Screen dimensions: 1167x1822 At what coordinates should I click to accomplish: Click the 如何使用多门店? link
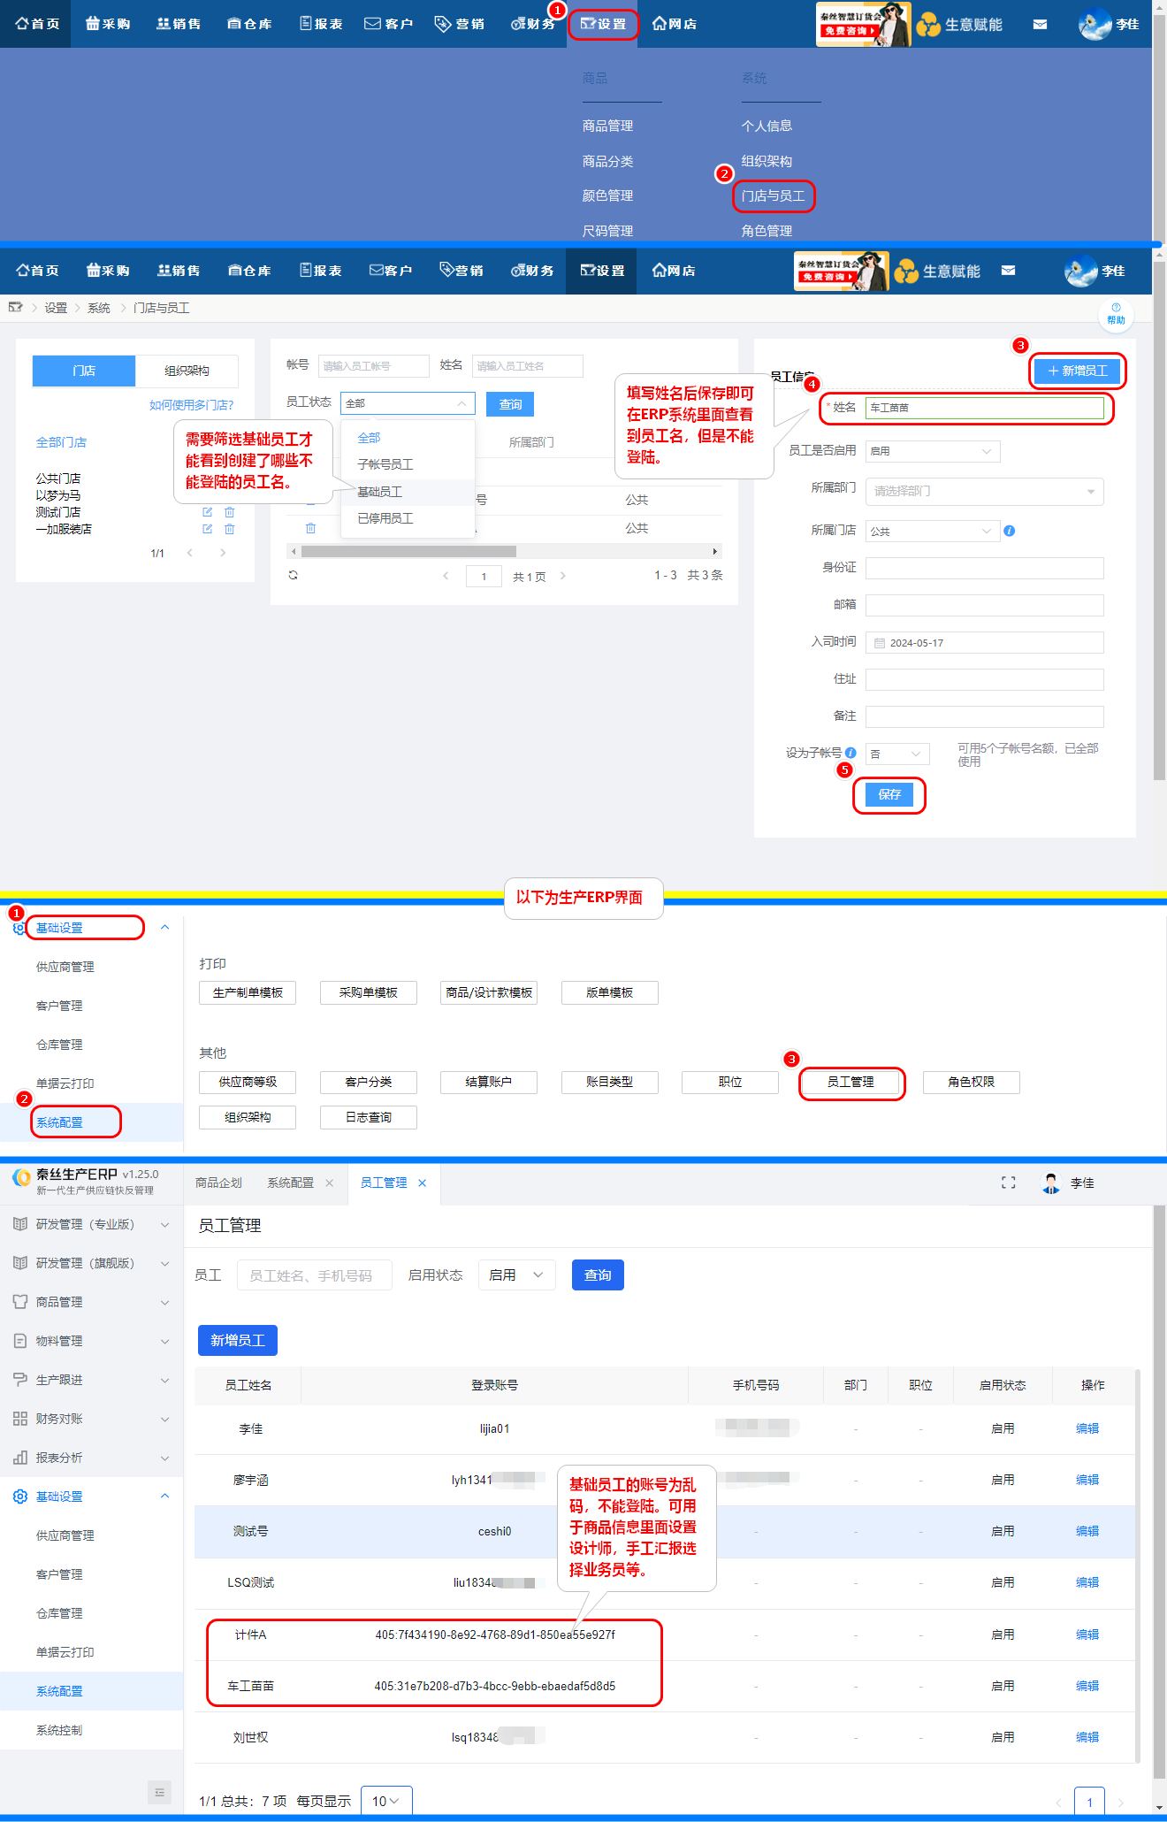191,405
